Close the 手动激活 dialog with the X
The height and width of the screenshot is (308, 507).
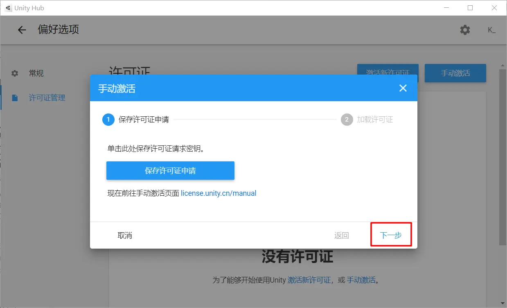point(403,88)
